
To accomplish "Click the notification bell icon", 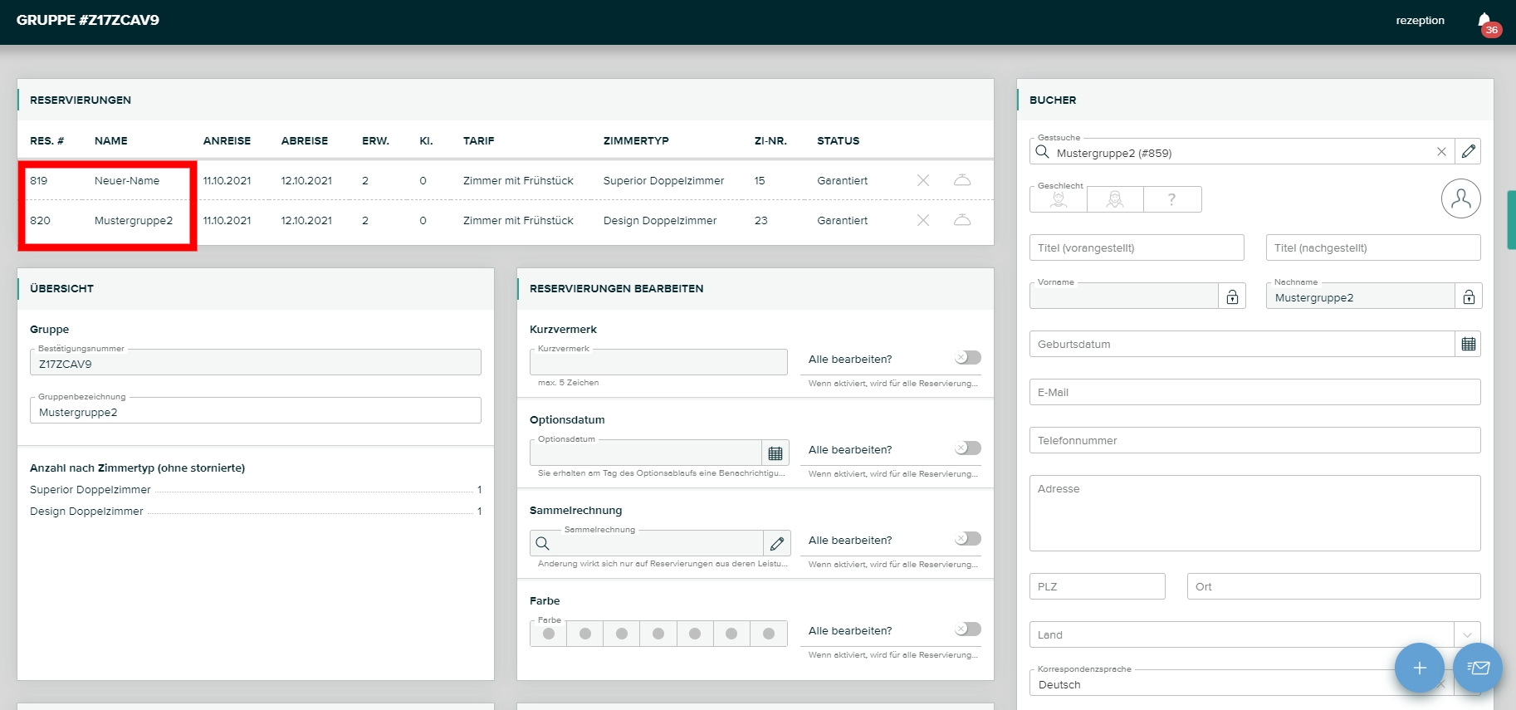I will click(1485, 22).
